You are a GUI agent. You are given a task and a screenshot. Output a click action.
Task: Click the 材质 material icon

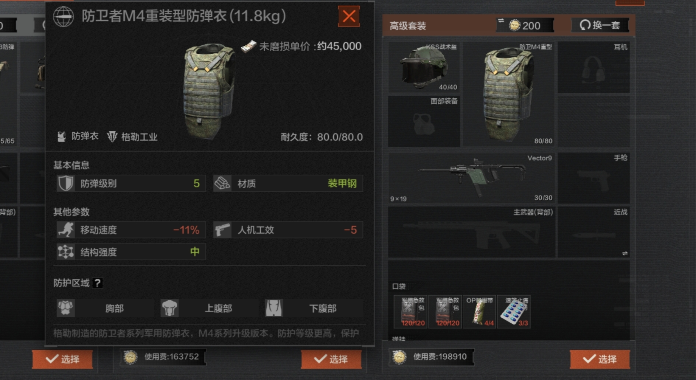[222, 183]
